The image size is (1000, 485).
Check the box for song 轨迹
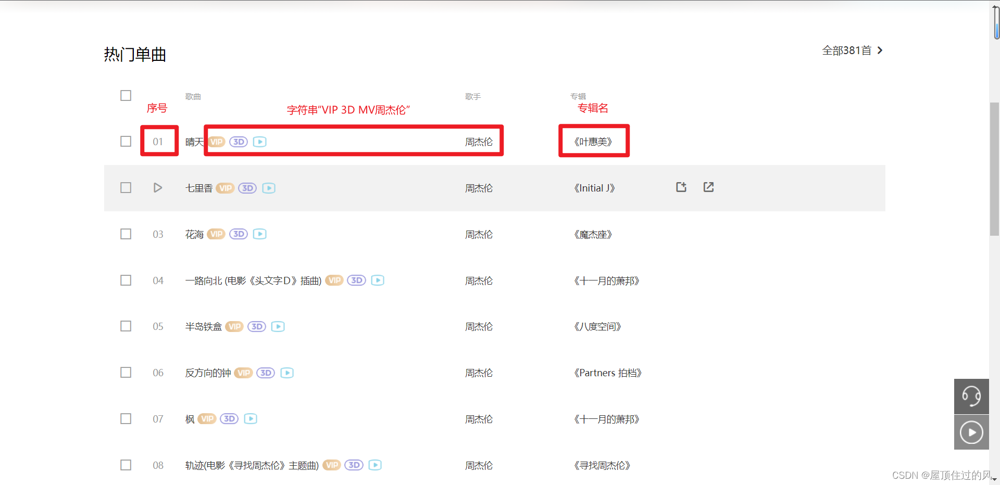tap(126, 465)
